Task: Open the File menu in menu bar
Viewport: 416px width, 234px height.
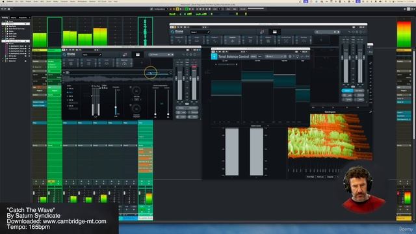Action: click(x=16, y=1)
